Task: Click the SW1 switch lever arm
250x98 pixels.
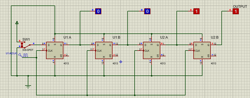Action: pos(27,46)
